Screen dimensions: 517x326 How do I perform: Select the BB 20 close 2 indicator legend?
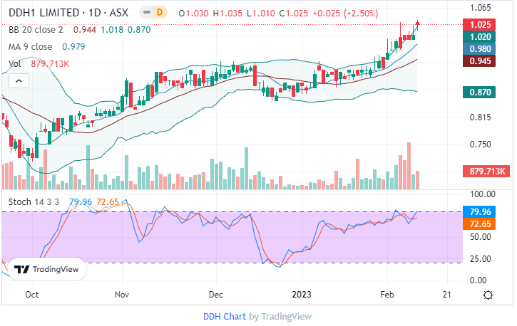pyautogui.click(x=36, y=29)
